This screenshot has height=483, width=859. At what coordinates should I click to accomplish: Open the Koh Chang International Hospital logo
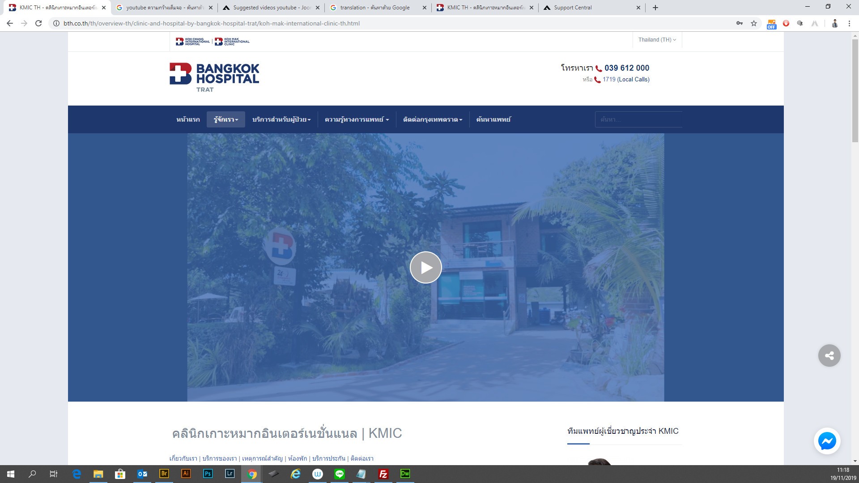[193, 42]
